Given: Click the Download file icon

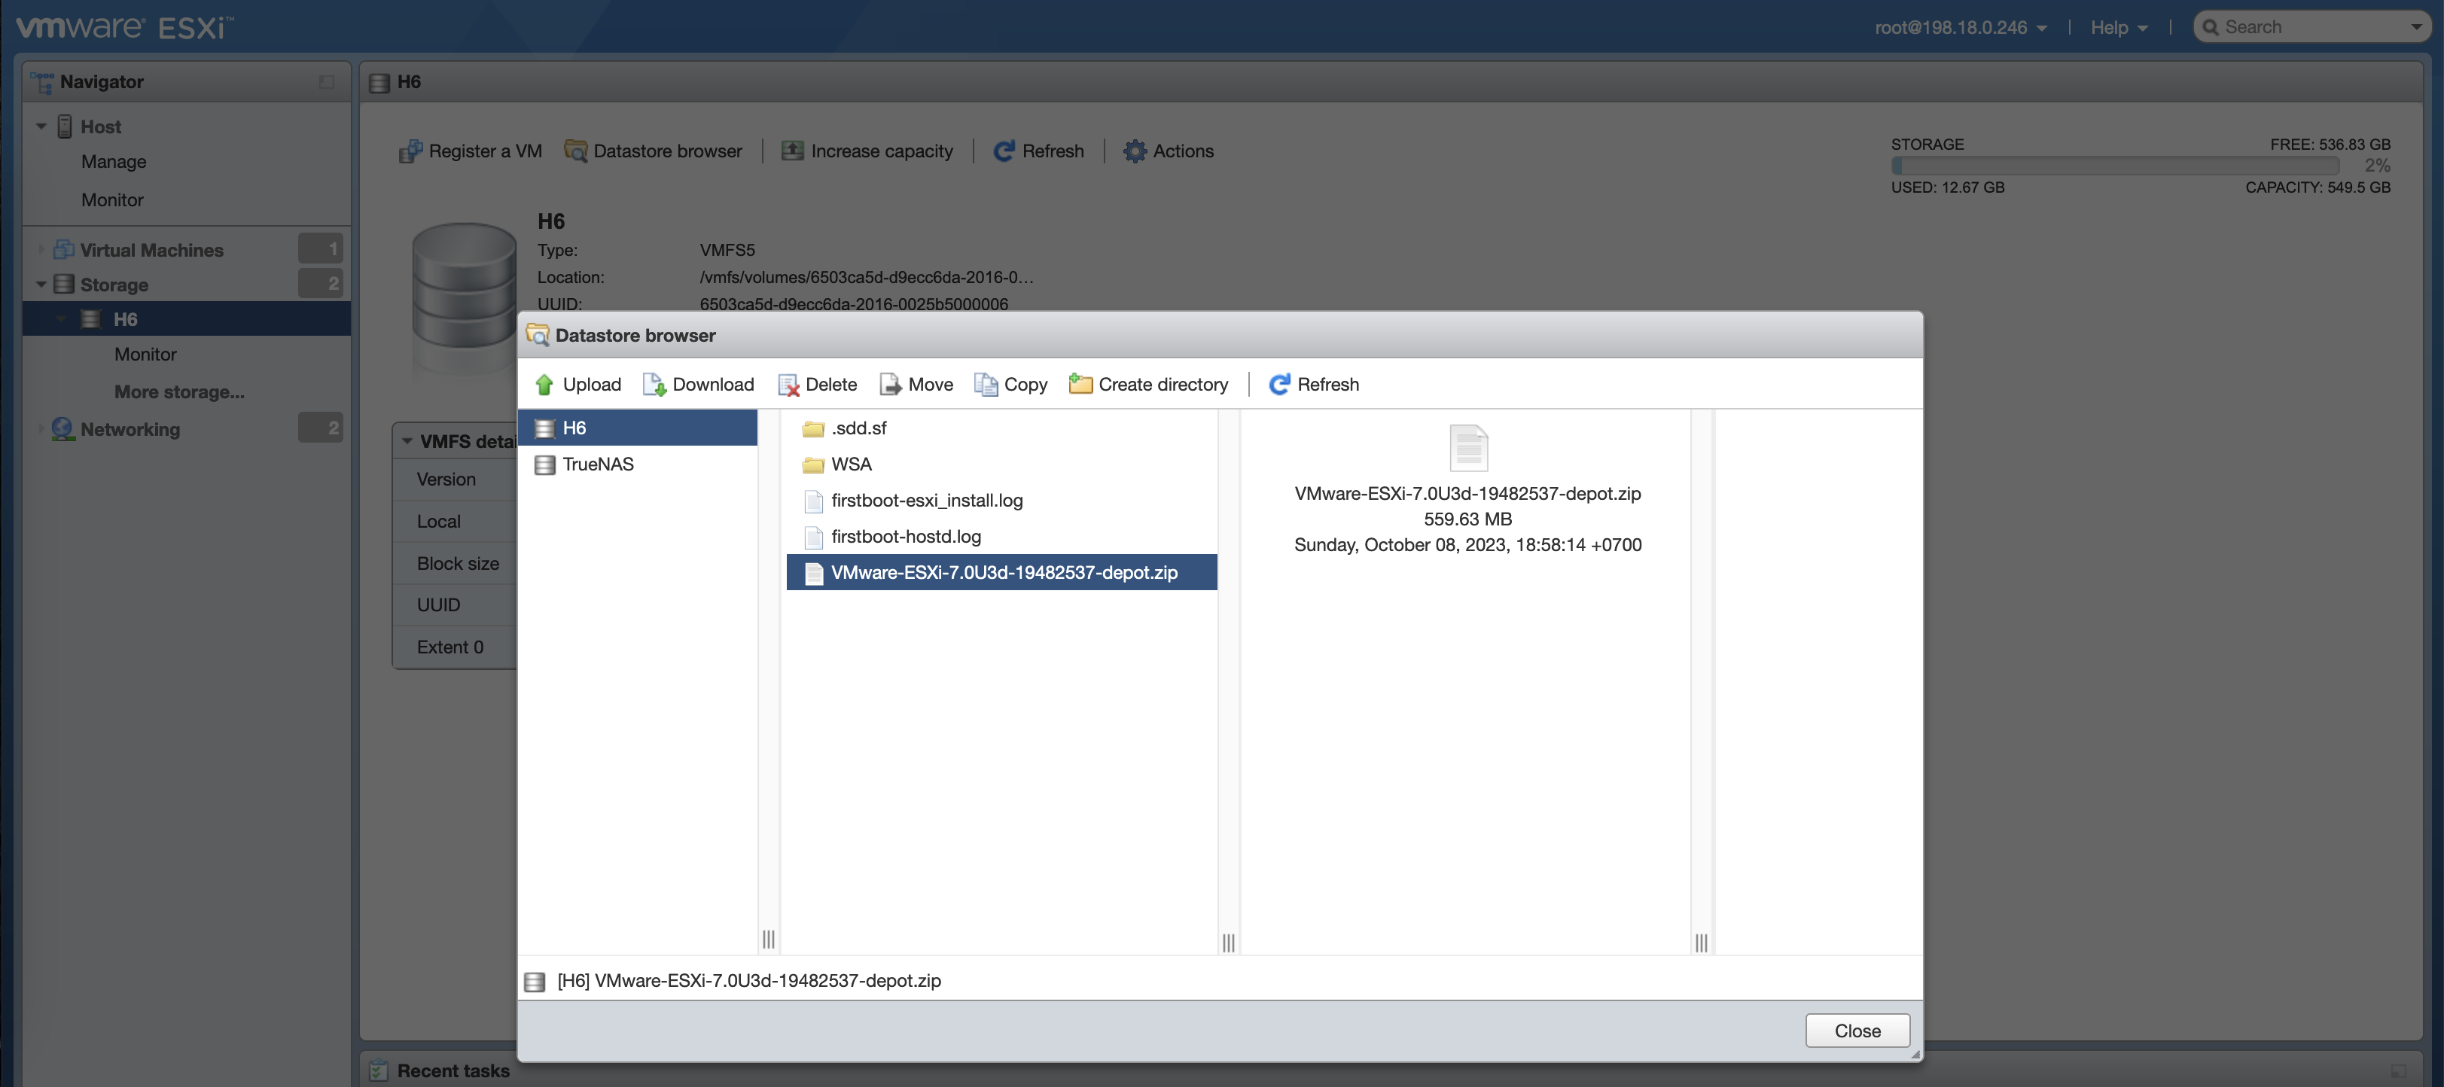Looking at the screenshot, I should point(654,384).
